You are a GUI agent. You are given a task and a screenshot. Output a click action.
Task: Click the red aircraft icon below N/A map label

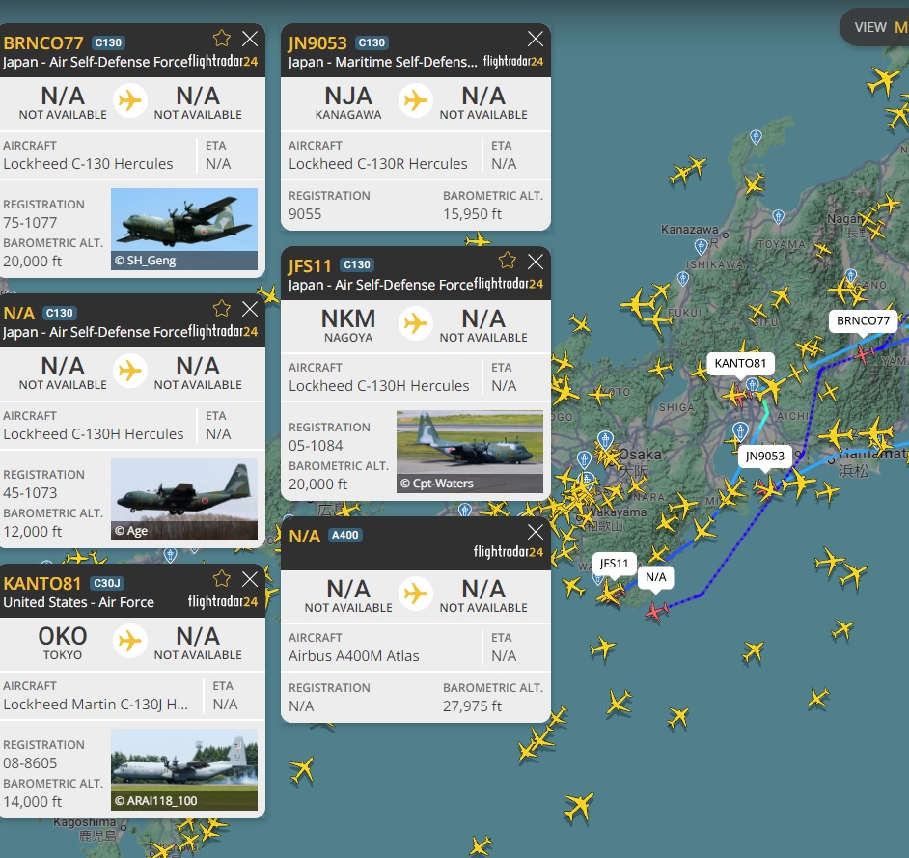(x=656, y=611)
